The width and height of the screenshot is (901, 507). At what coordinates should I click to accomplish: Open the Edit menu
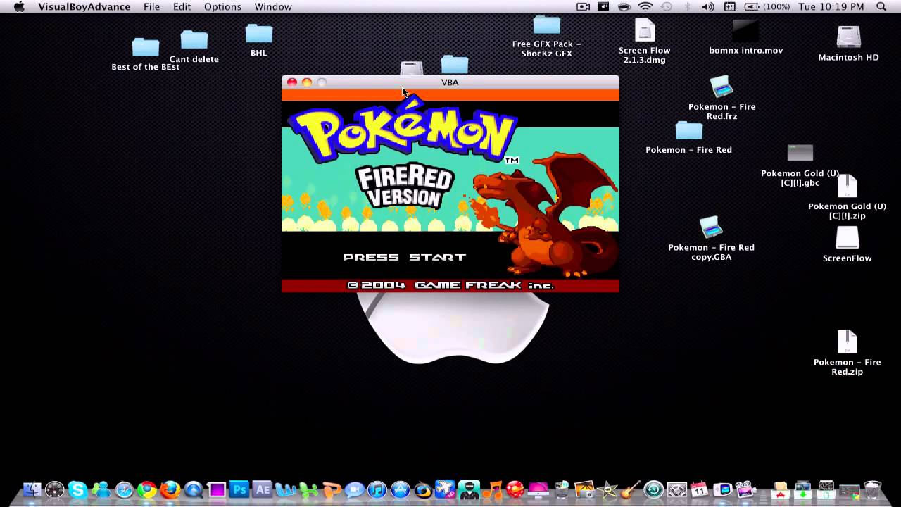(182, 6)
